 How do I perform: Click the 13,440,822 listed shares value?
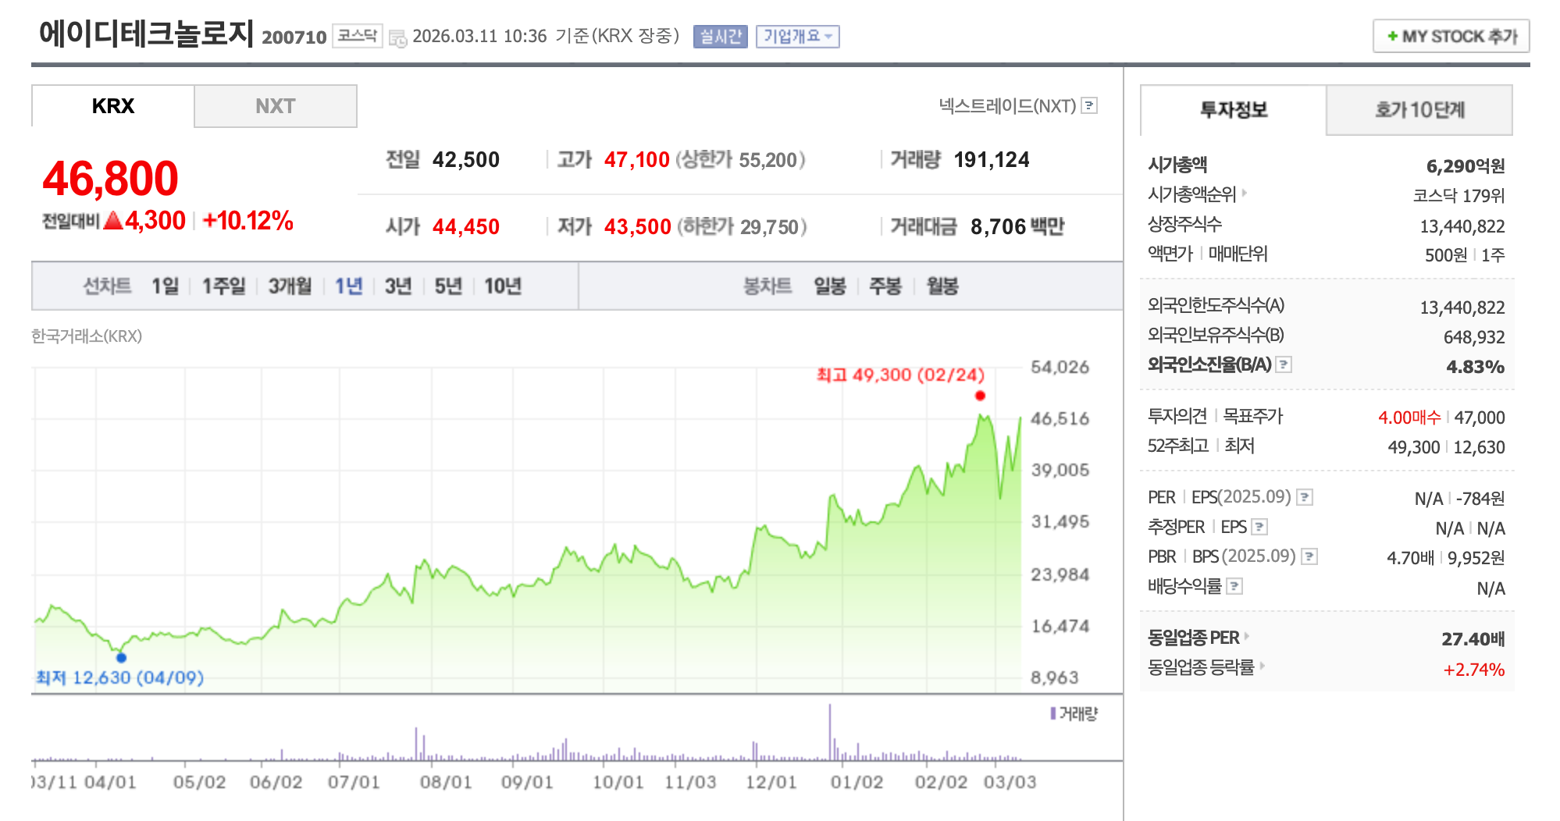click(1462, 226)
